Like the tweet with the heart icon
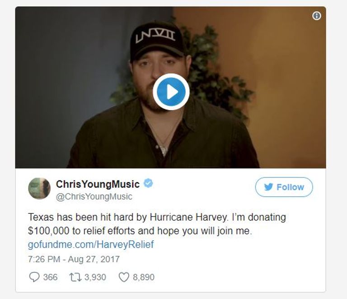 pos(124,277)
